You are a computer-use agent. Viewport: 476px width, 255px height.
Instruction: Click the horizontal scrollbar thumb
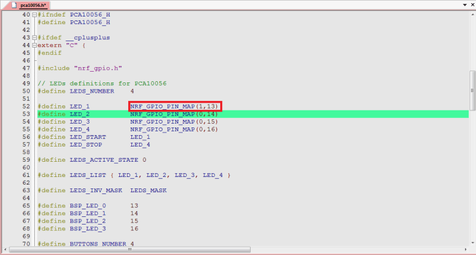click(129, 249)
